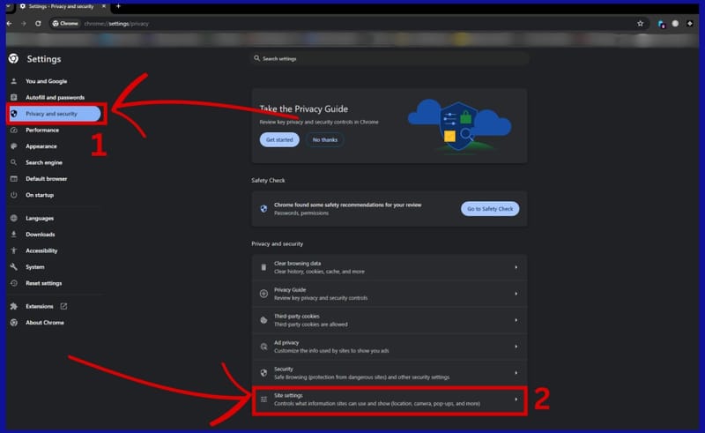Click the Site settings sliders icon

click(263, 399)
